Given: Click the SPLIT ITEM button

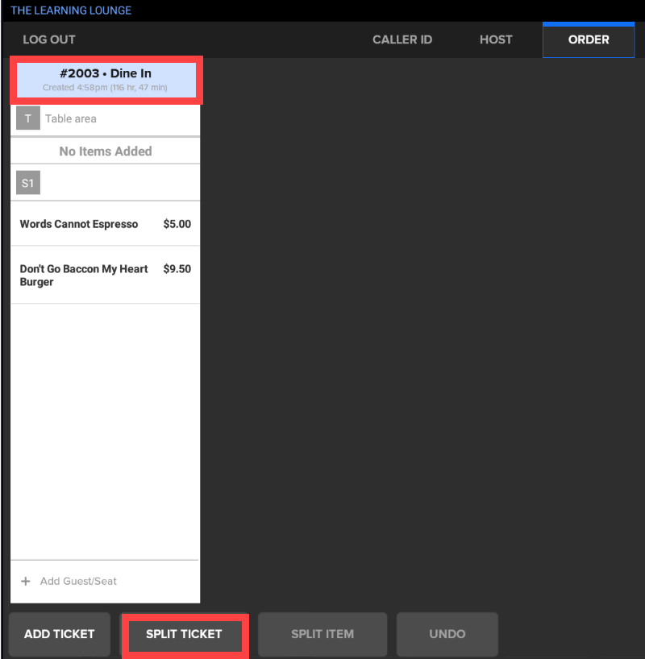Looking at the screenshot, I should coord(322,634).
